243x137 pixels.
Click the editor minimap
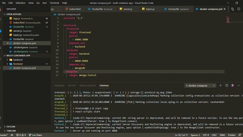(228, 19)
